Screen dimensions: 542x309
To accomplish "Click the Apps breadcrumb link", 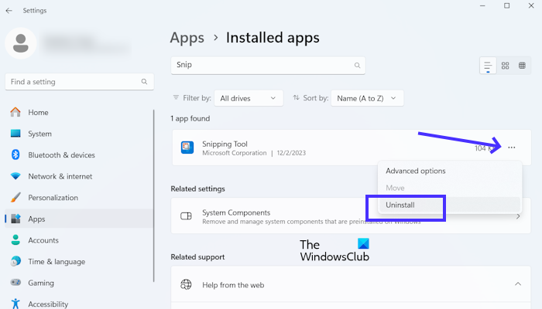I will click(187, 38).
